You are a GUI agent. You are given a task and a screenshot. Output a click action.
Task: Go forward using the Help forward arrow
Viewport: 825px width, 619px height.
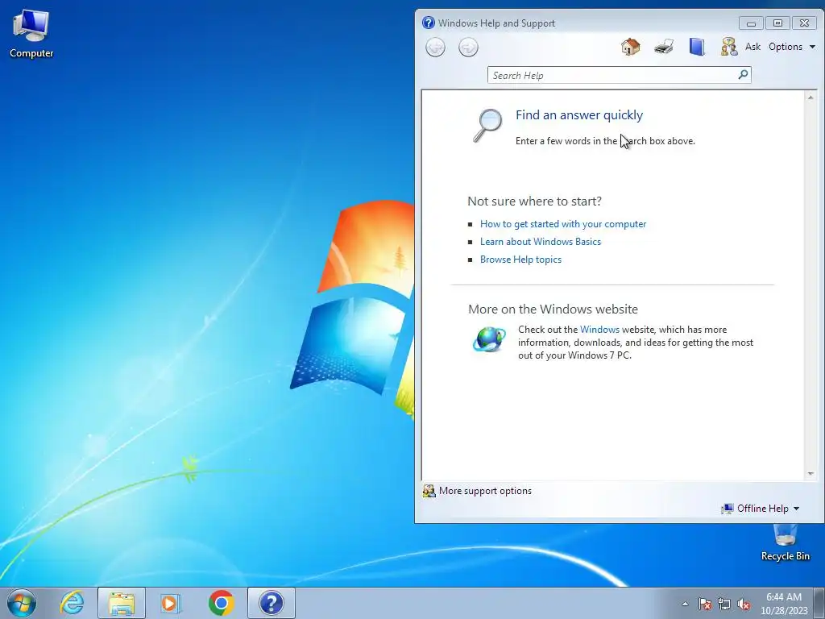click(x=468, y=48)
